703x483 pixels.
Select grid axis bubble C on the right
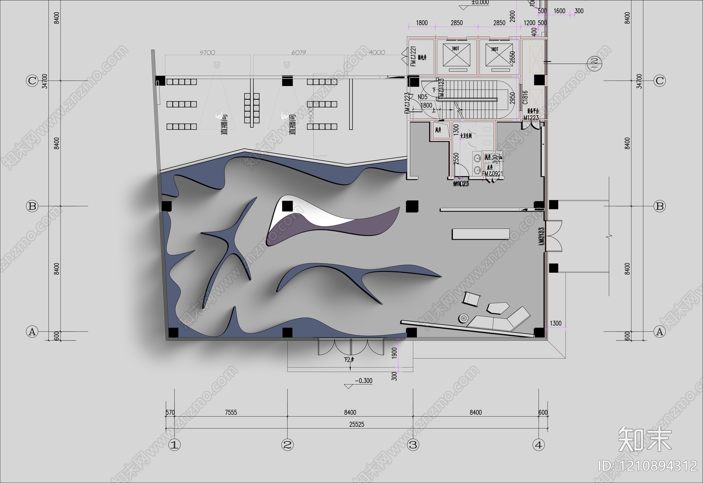660,81
